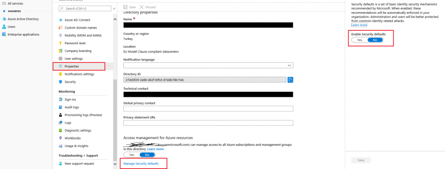Click the User settings gear icon
This screenshot has width=445, height=169.
pos(60,58)
